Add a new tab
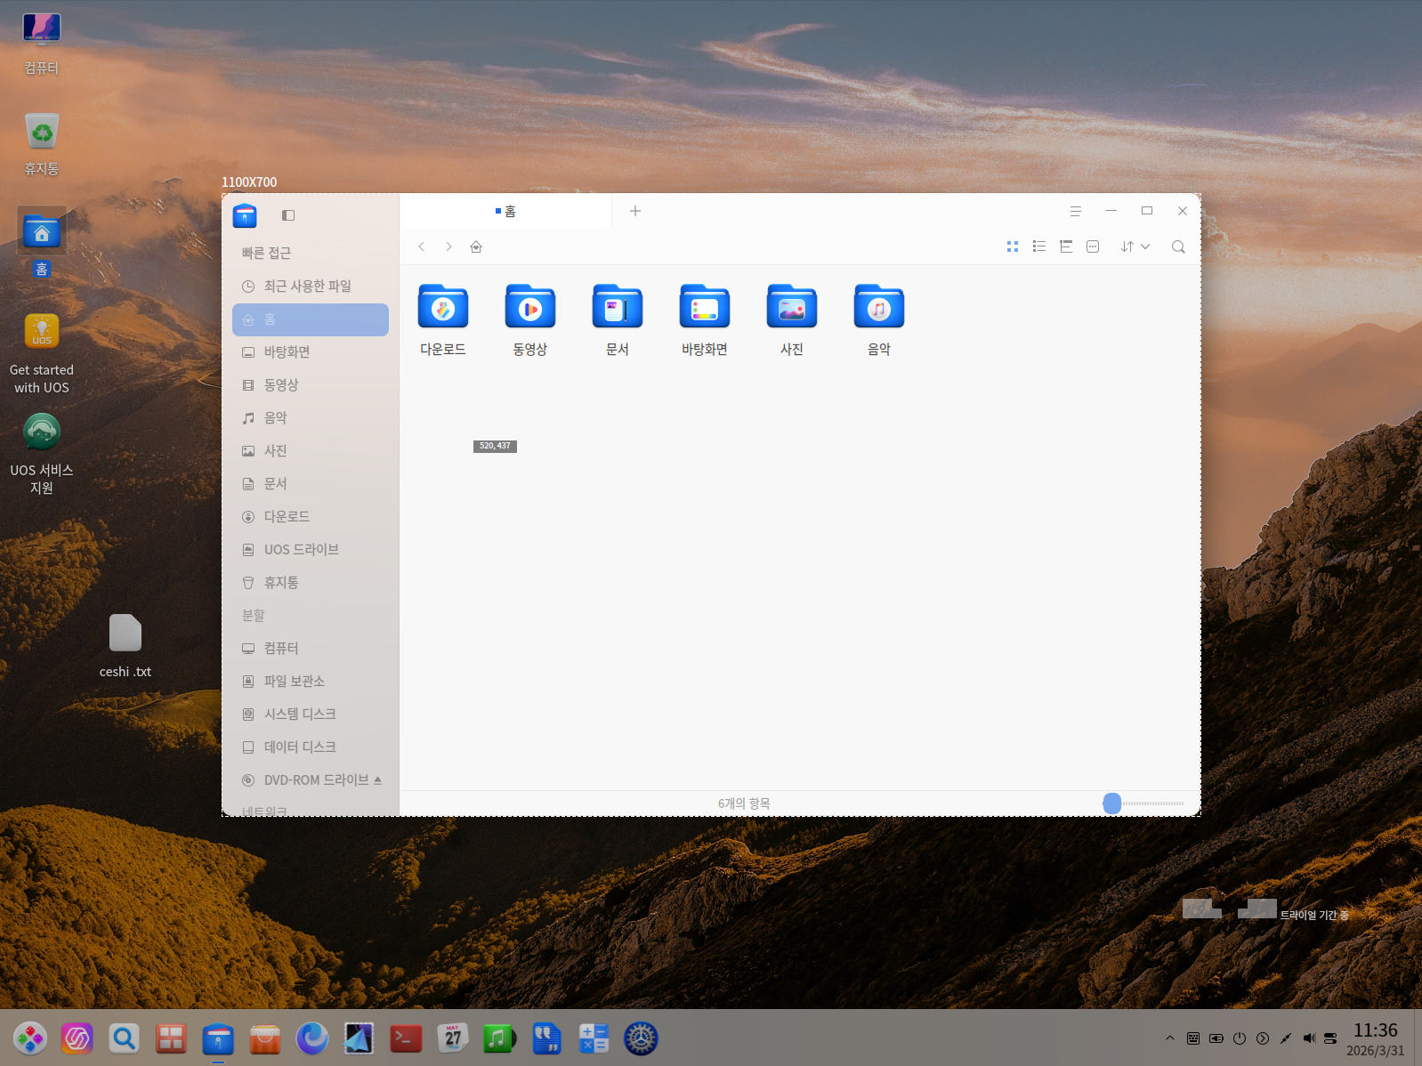Viewport: 1422px width, 1066px height. (635, 211)
